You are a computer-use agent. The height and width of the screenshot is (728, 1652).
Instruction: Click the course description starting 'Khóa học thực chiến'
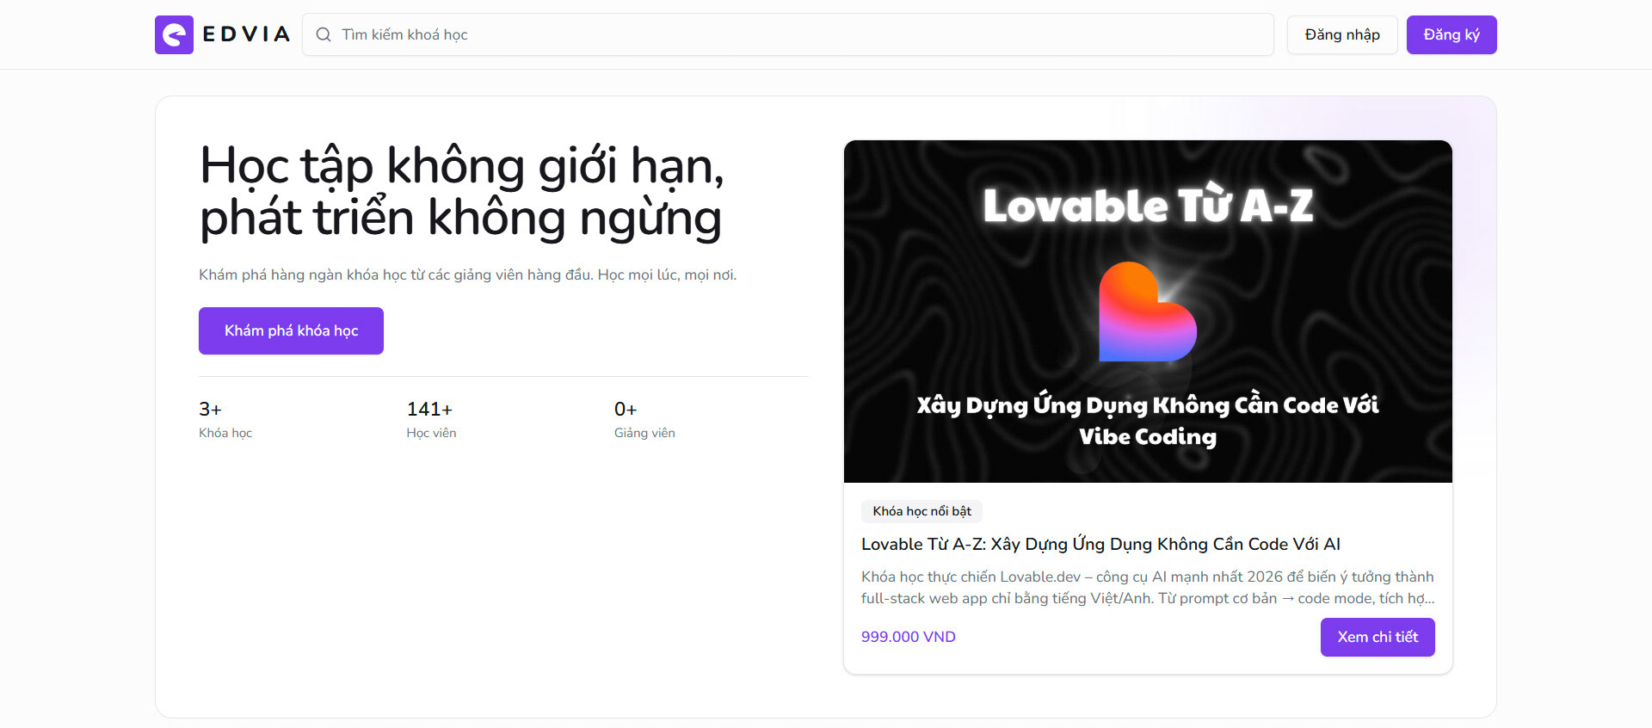click(1148, 587)
